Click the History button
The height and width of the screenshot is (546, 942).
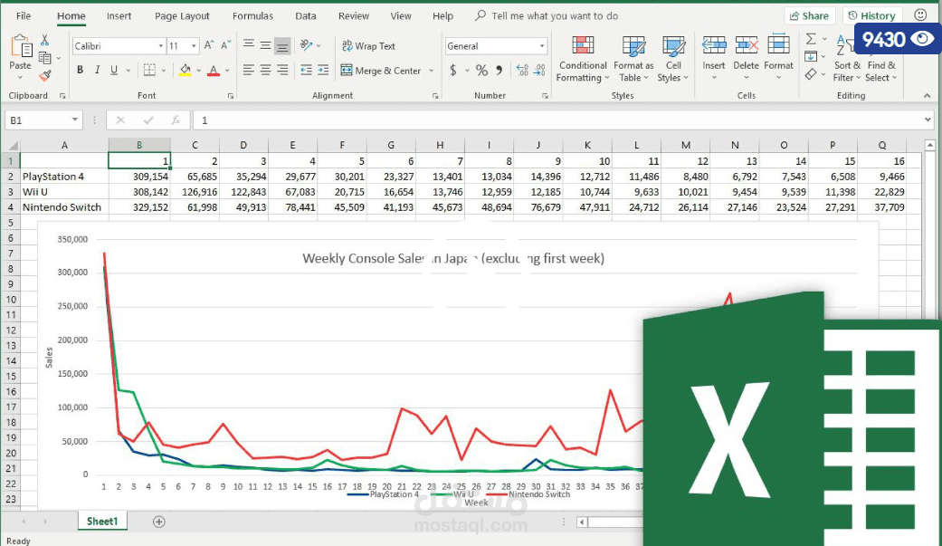coord(871,15)
